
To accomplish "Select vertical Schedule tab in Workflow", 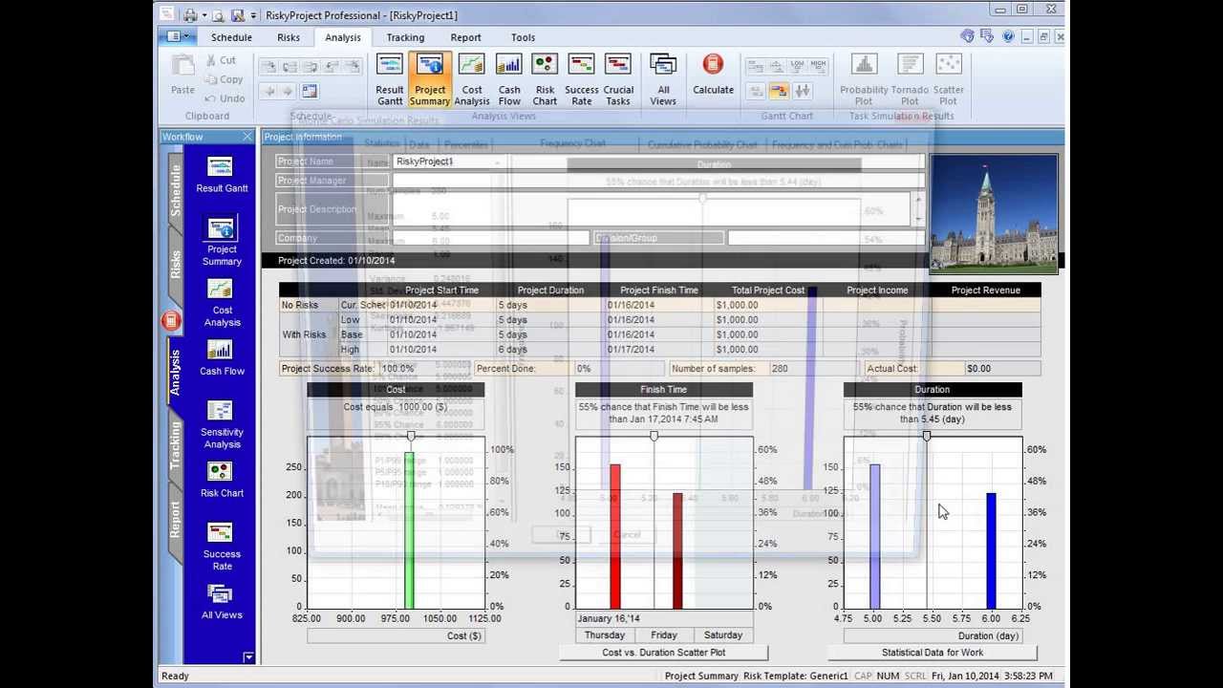I will click(x=175, y=189).
